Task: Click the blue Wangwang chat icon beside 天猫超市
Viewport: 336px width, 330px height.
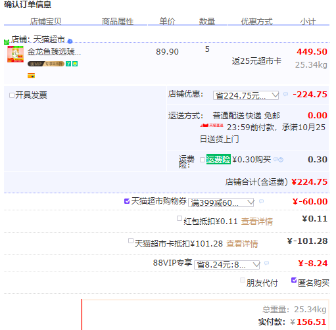Action: 70,41
